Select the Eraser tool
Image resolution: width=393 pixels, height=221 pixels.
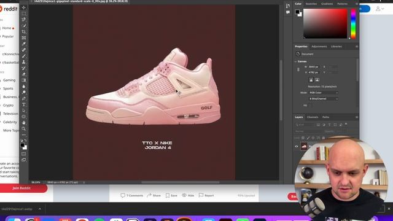click(x=24, y=74)
